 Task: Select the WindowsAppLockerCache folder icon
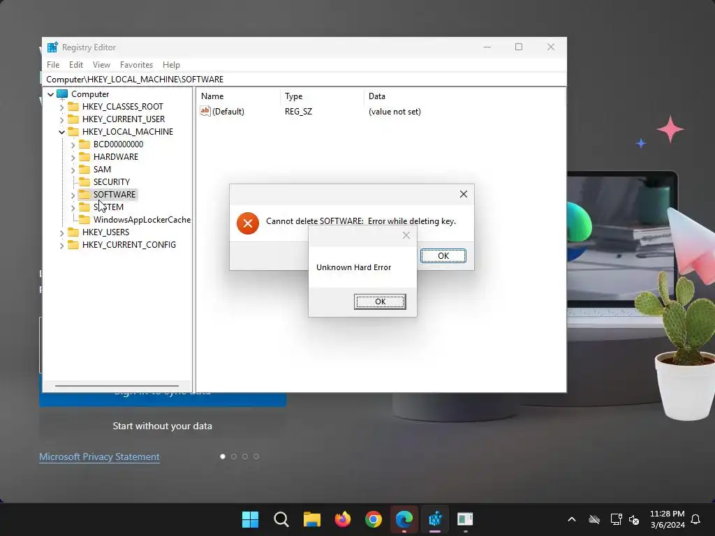coord(84,220)
